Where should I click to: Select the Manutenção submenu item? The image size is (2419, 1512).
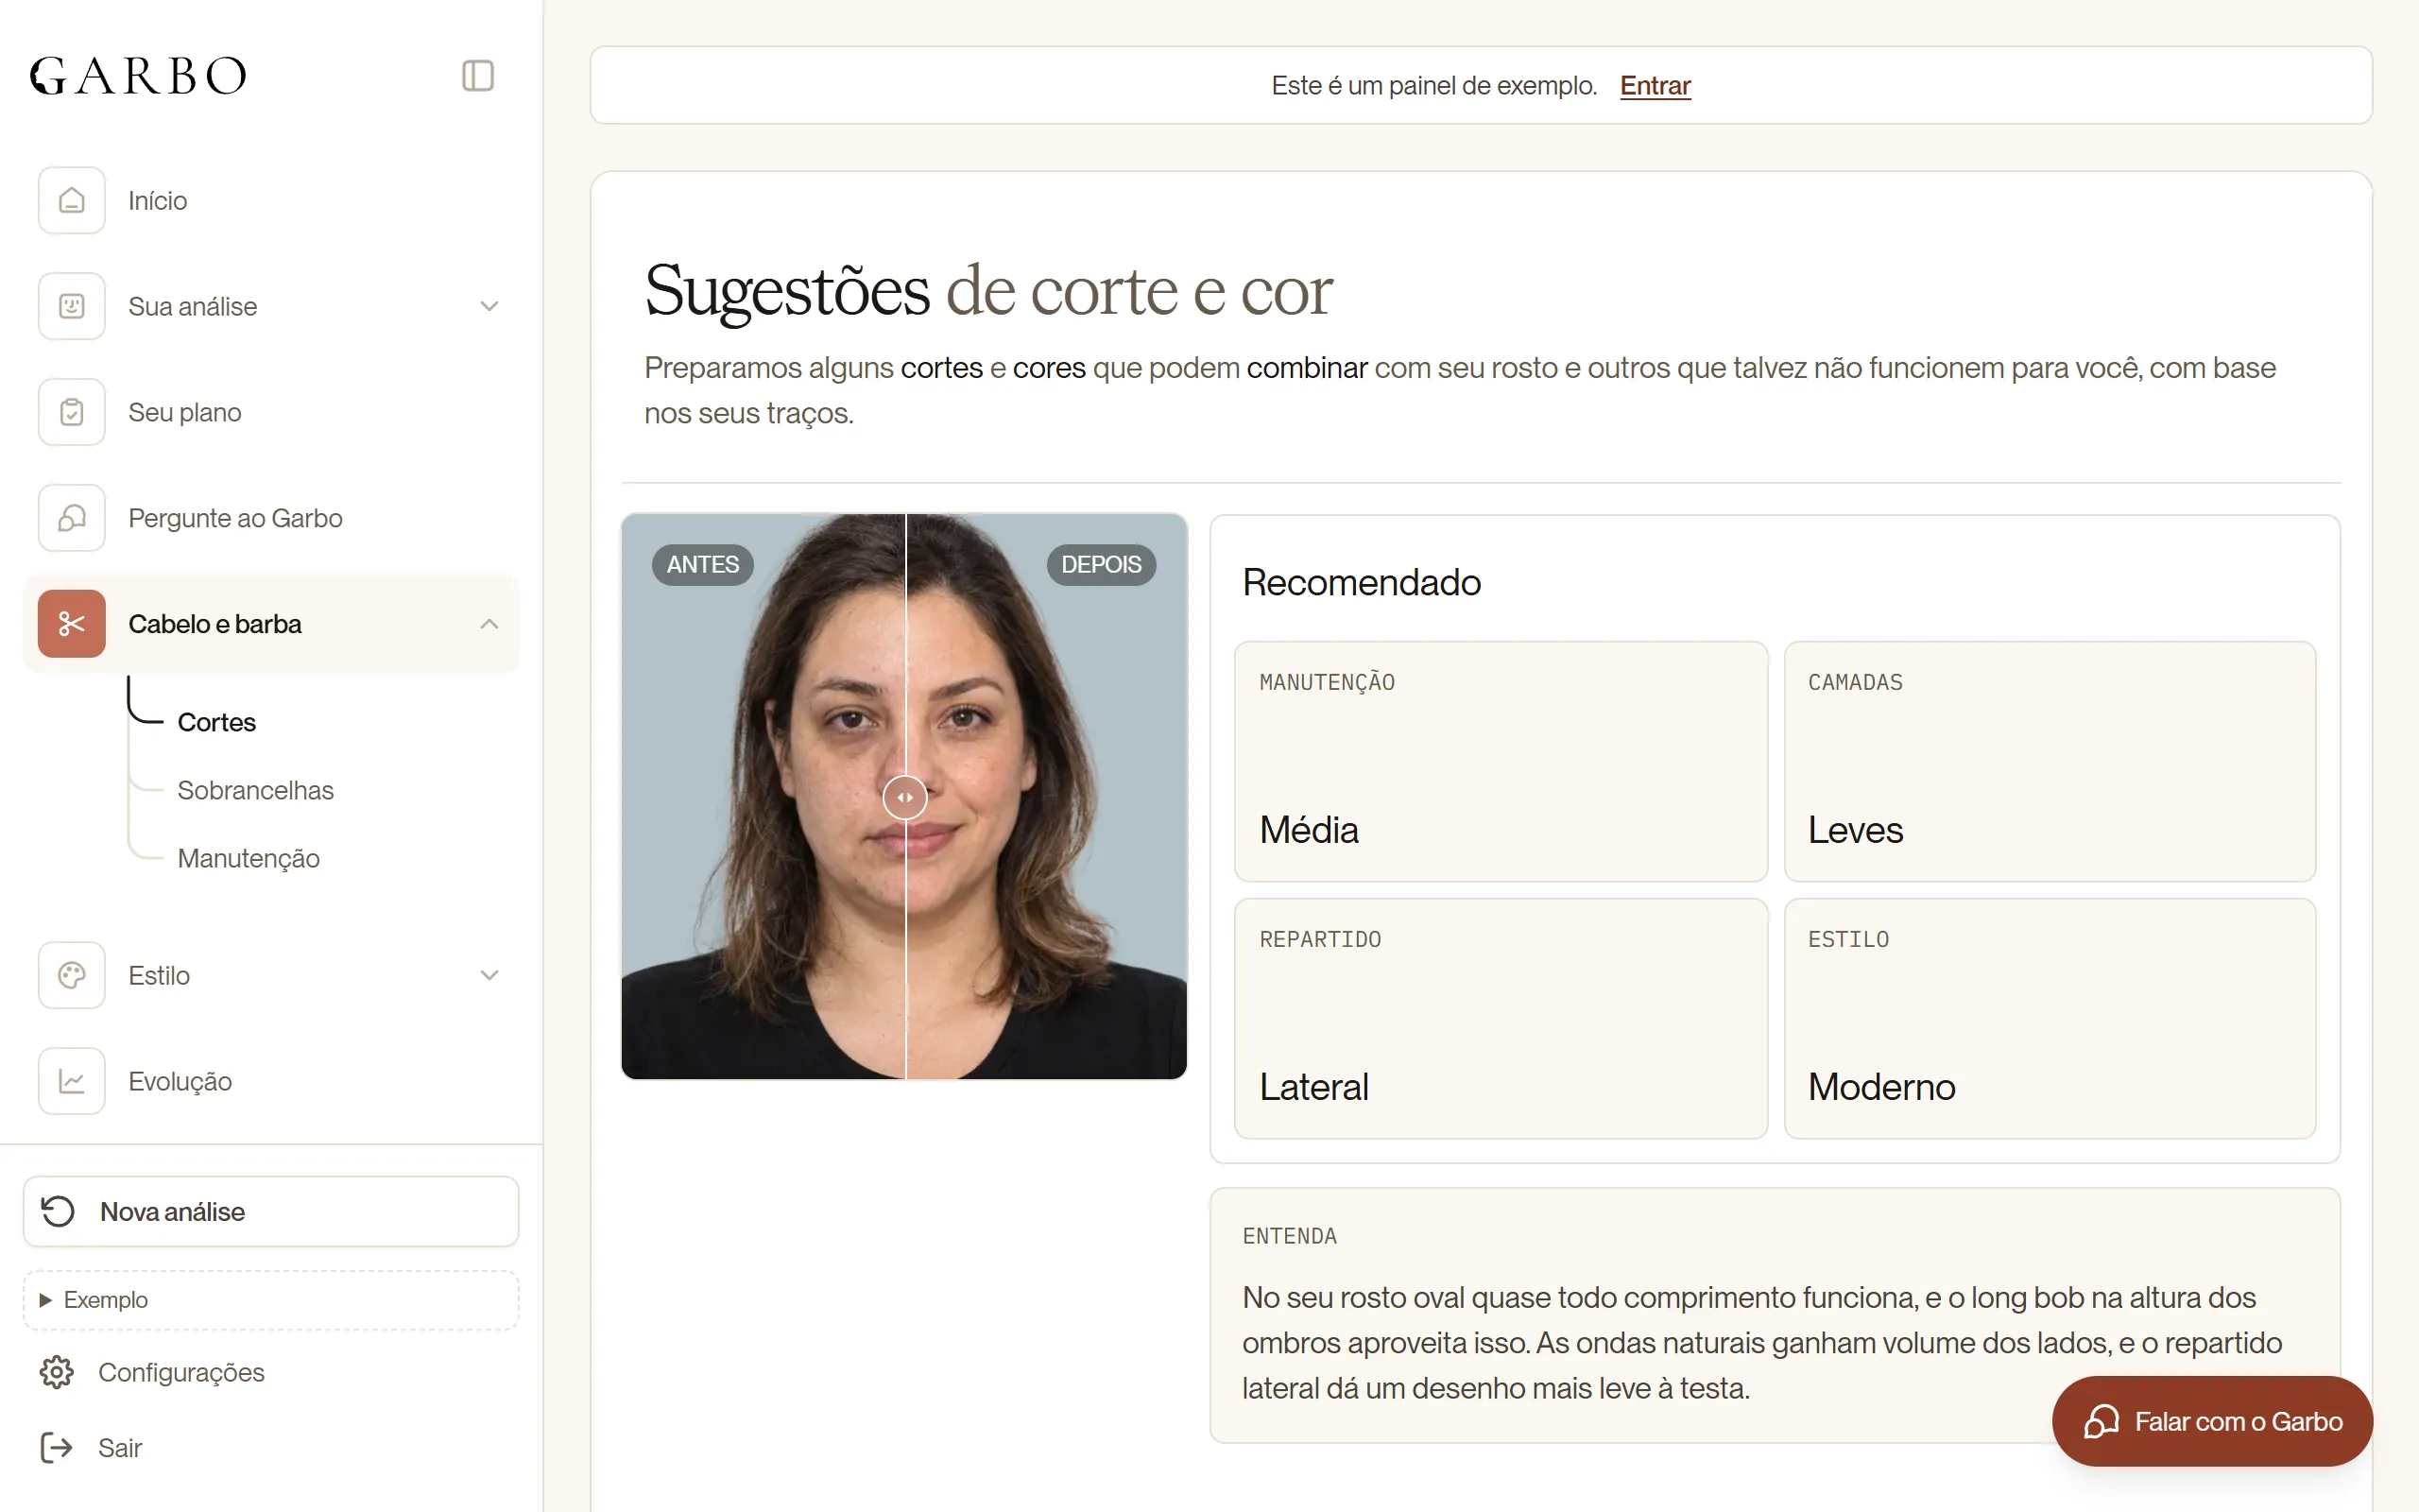(x=248, y=858)
